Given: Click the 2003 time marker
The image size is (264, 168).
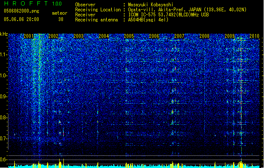Looking at the screenshot, I should coord(78,36).
